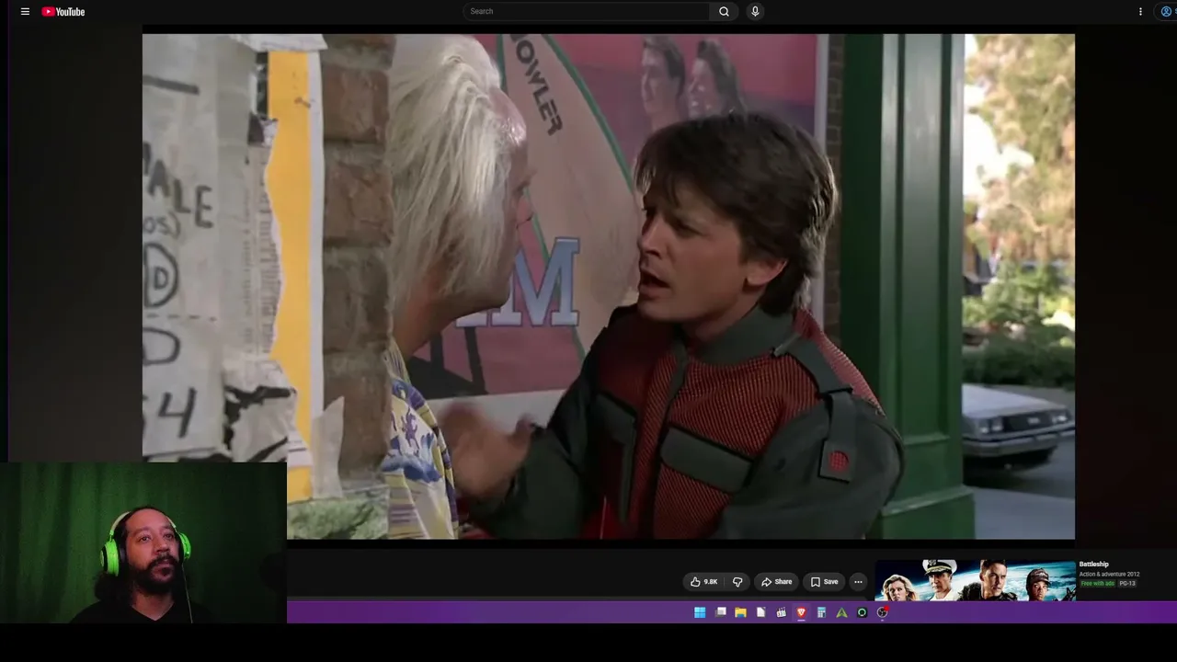
Task: Click the PG-13 rating badge
Action: 1127,584
